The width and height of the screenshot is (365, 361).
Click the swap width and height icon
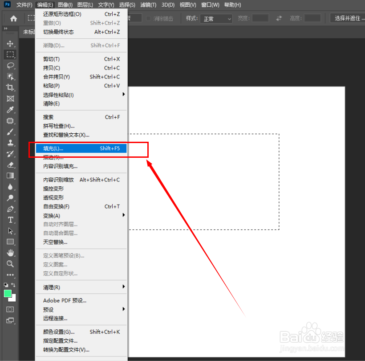(279, 18)
